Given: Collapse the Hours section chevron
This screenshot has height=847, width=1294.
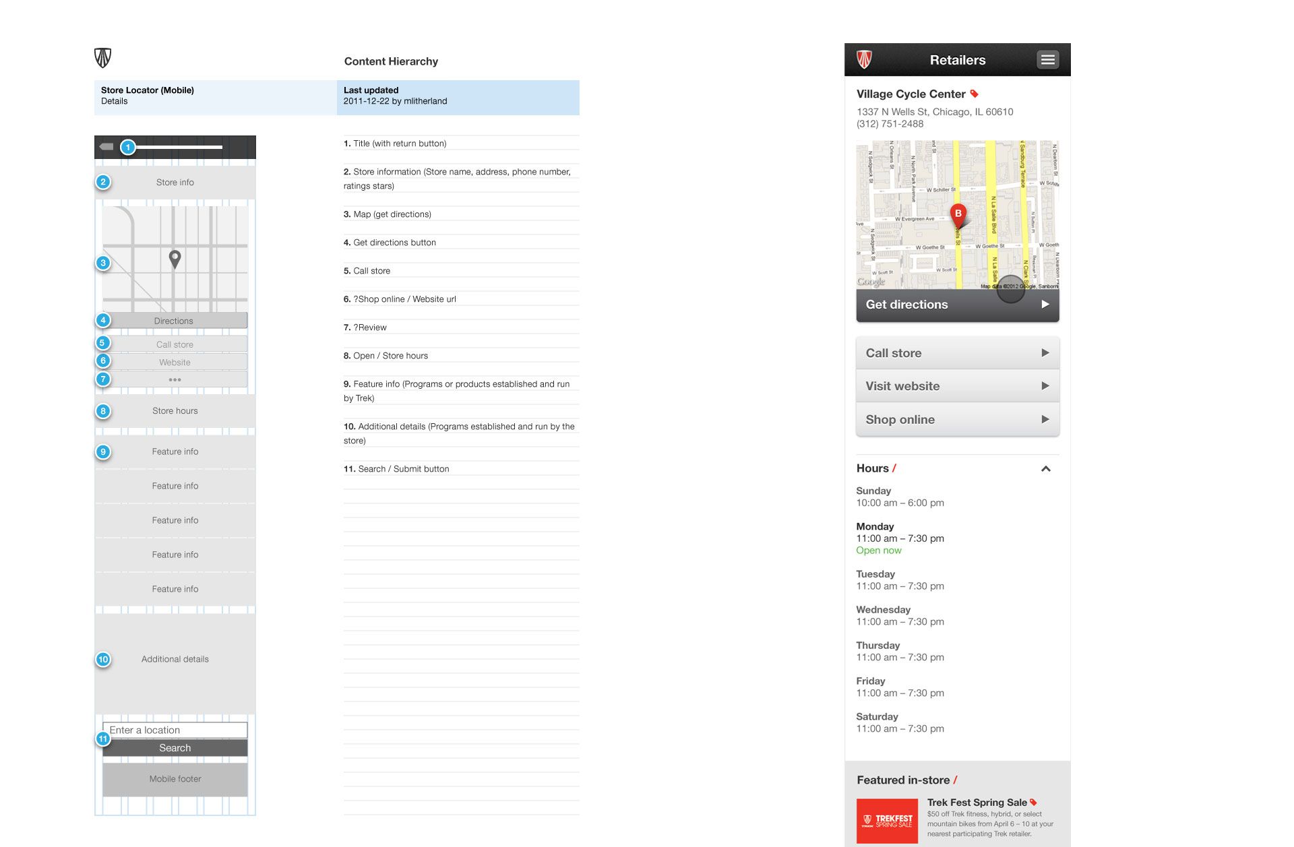Looking at the screenshot, I should (1046, 468).
